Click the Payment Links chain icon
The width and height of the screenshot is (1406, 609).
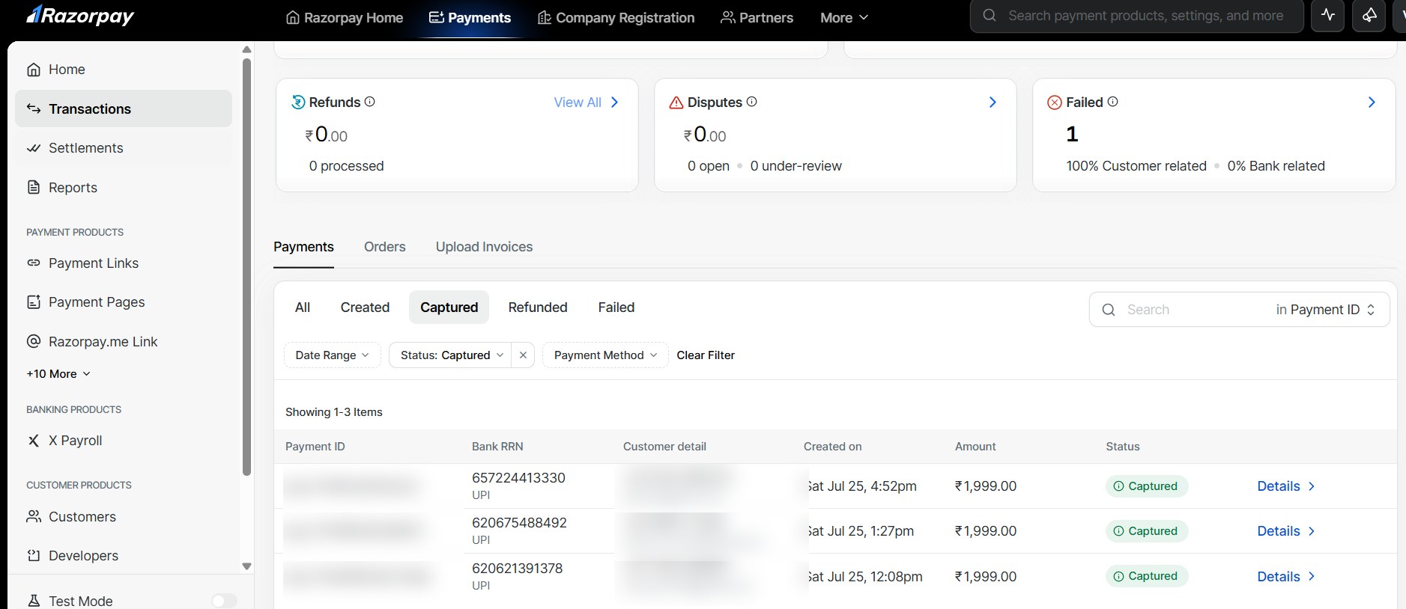pos(34,263)
